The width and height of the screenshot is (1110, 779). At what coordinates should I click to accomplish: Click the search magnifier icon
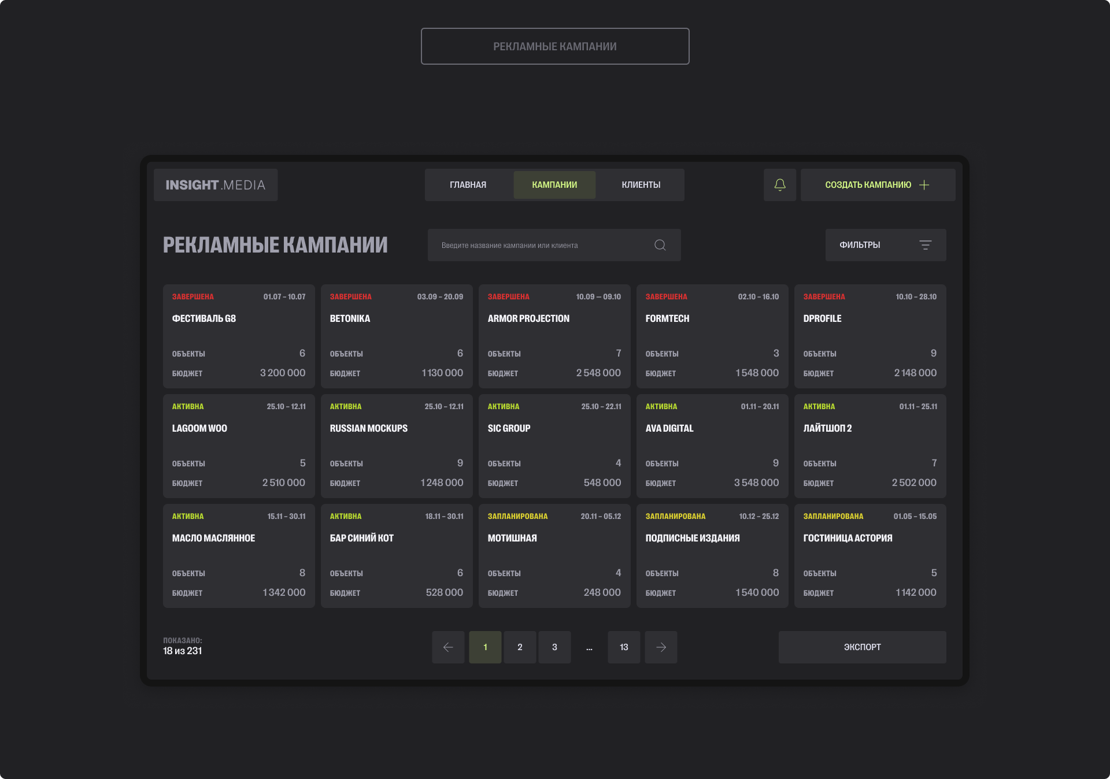pyautogui.click(x=660, y=244)
